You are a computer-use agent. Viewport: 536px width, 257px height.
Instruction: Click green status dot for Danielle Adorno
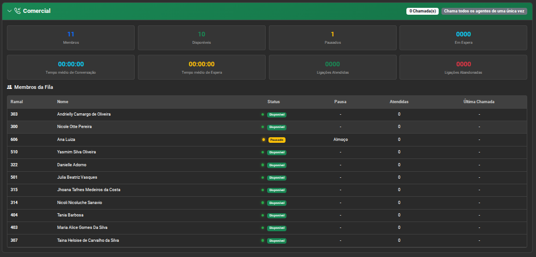click(262, 165)
